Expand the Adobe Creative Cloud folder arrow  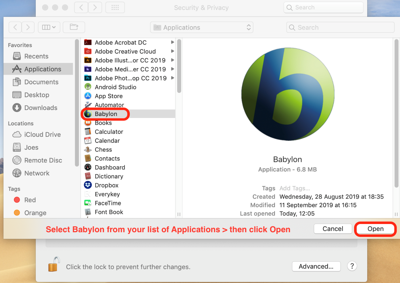coord(173,51)
